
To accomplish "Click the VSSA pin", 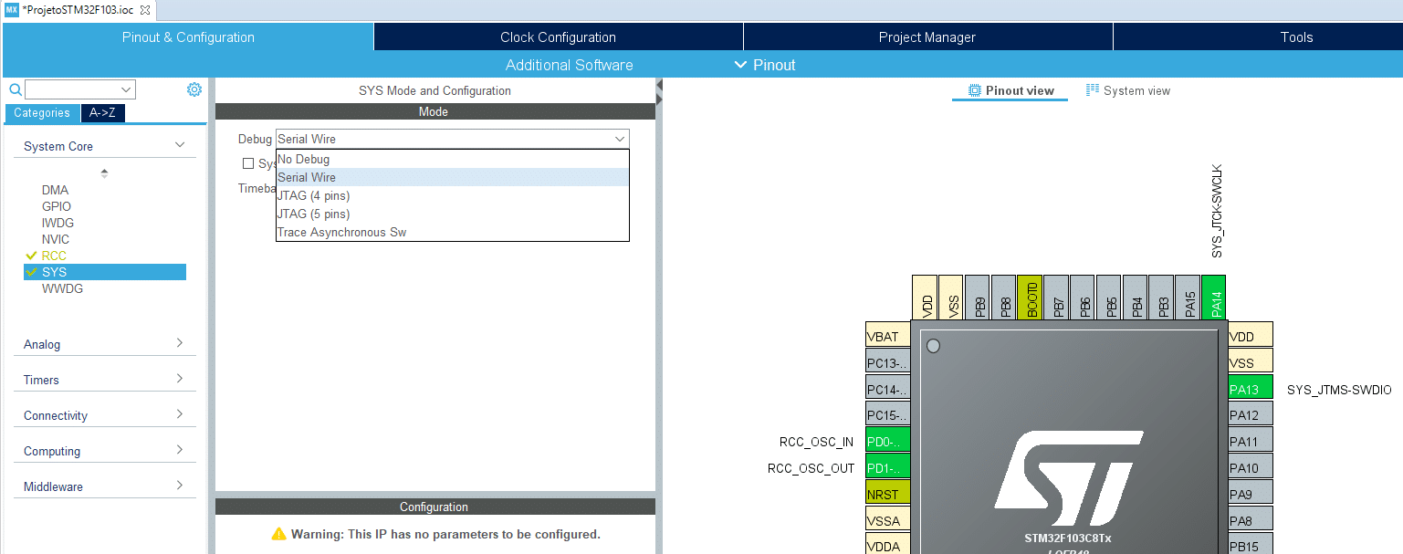I will click(x=888, y=518).
